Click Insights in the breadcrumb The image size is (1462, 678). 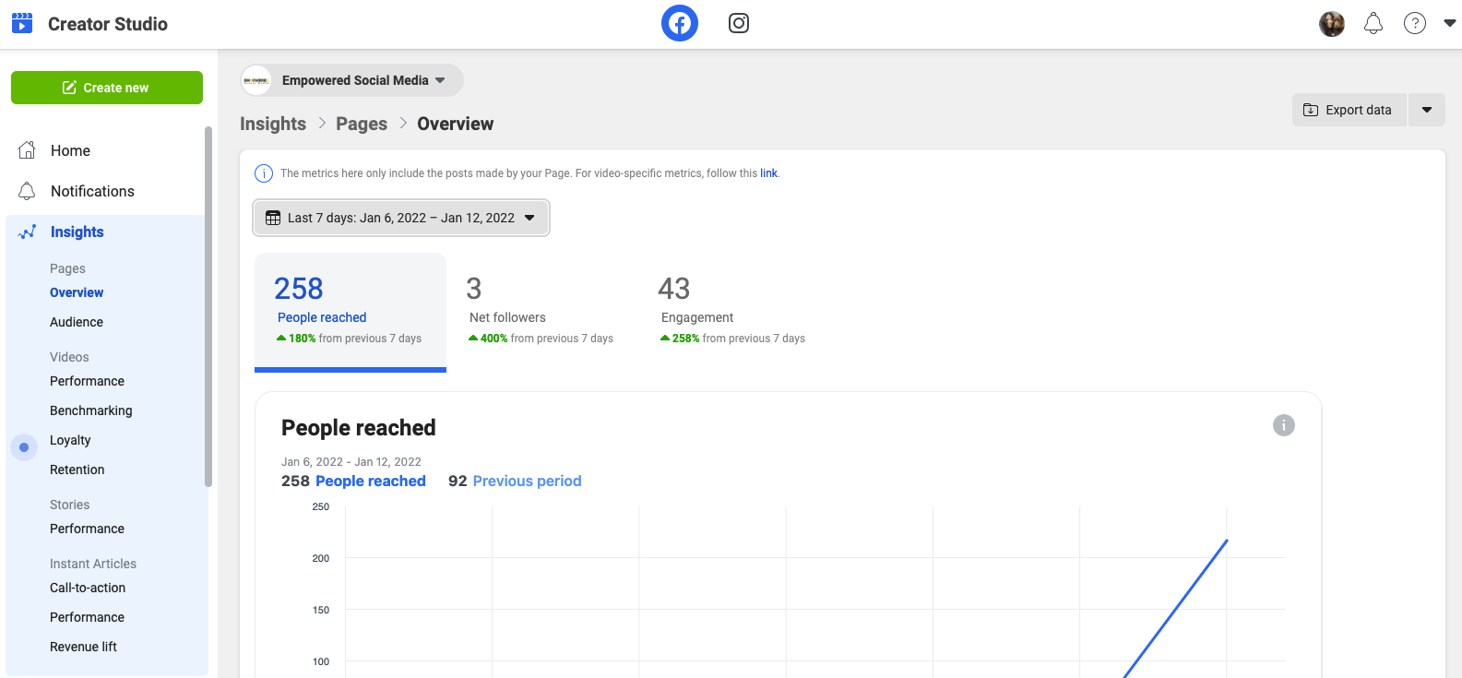coord(273,124)
